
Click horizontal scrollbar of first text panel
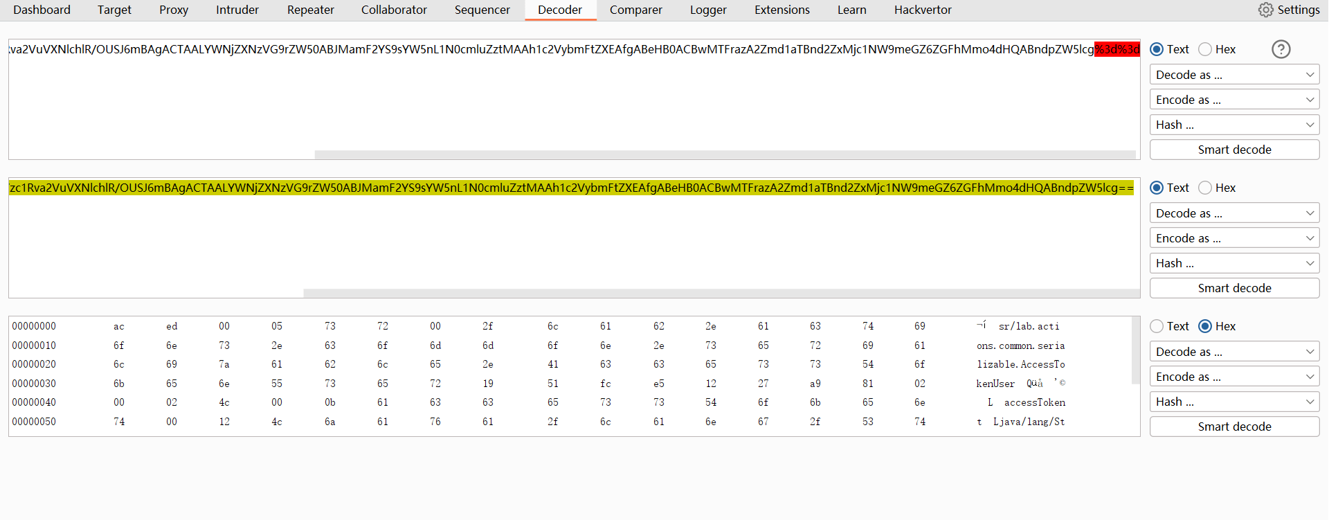pos(724,154)
